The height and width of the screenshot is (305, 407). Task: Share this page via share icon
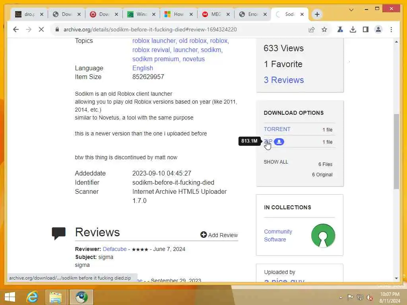click(312, 29)
